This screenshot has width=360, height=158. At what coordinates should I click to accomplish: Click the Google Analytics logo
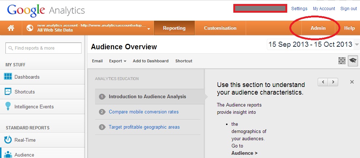click(x=46, y=10)
